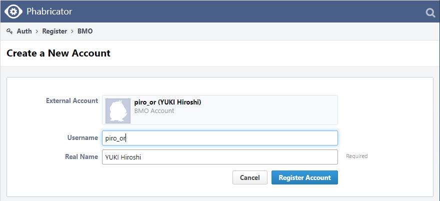Click the External Account label
The height and width of the screenshot is (201, 440).
pos(72,100)
